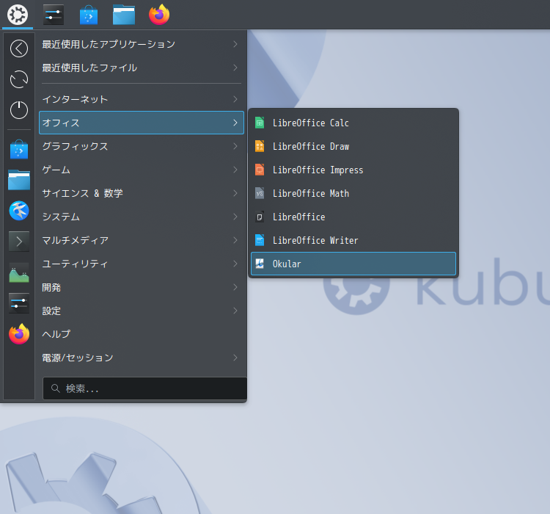Click the LibreOffice Math formula icon

(x=260, y=194)
